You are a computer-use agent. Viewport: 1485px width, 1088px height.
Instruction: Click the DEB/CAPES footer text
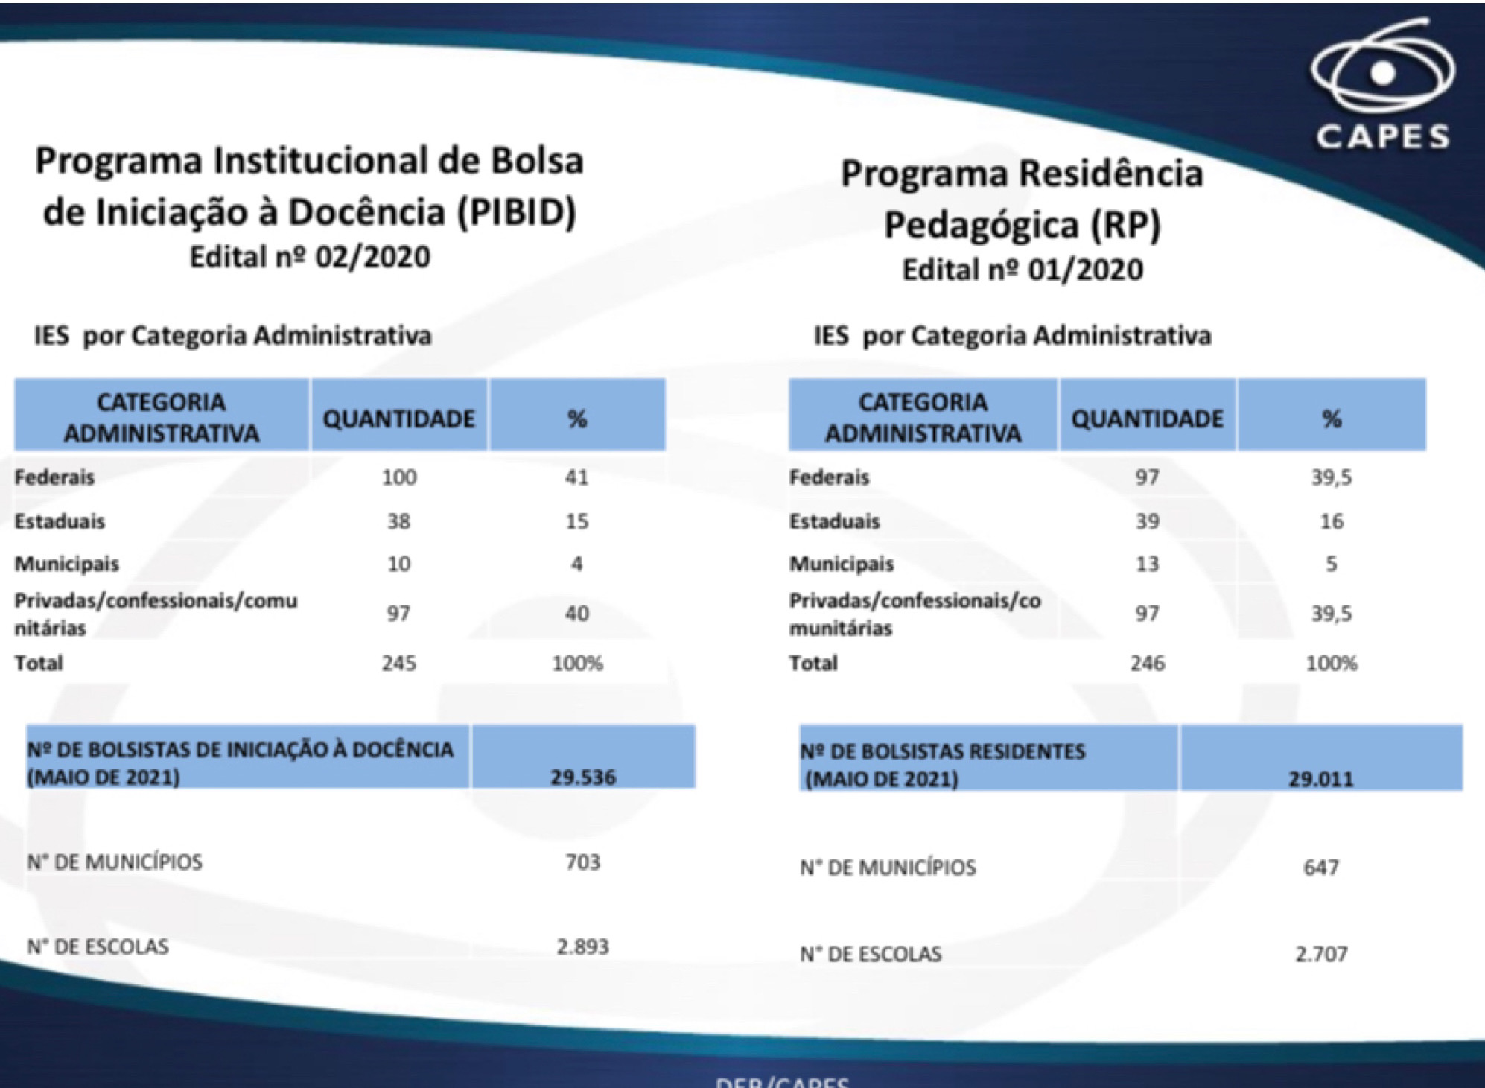[782, 1081]
